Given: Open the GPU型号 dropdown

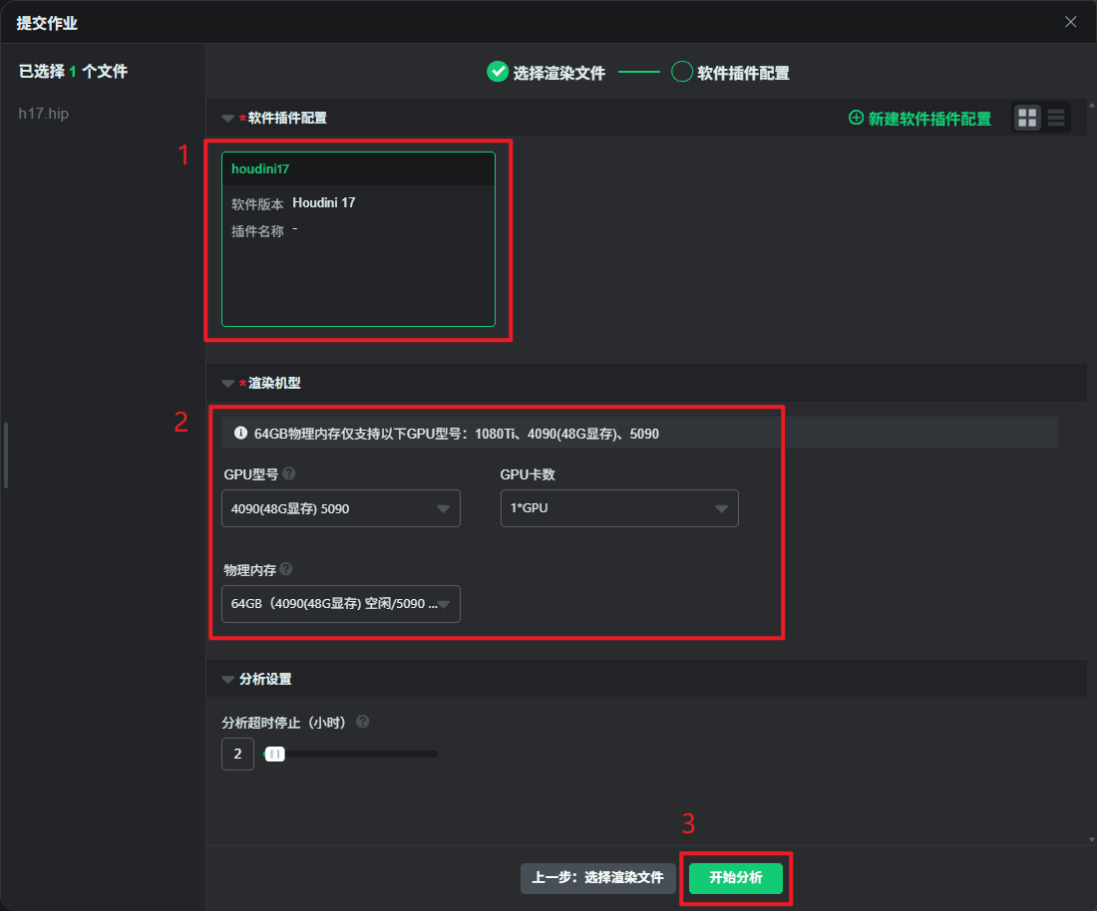Looking at the screenshot, I should (x=340, y=508).
